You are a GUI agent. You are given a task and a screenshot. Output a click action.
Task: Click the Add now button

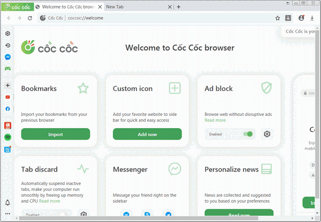pyautogui.click(x=147, y=134)
